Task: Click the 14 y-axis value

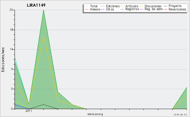Action: click(x=11, y=49)
